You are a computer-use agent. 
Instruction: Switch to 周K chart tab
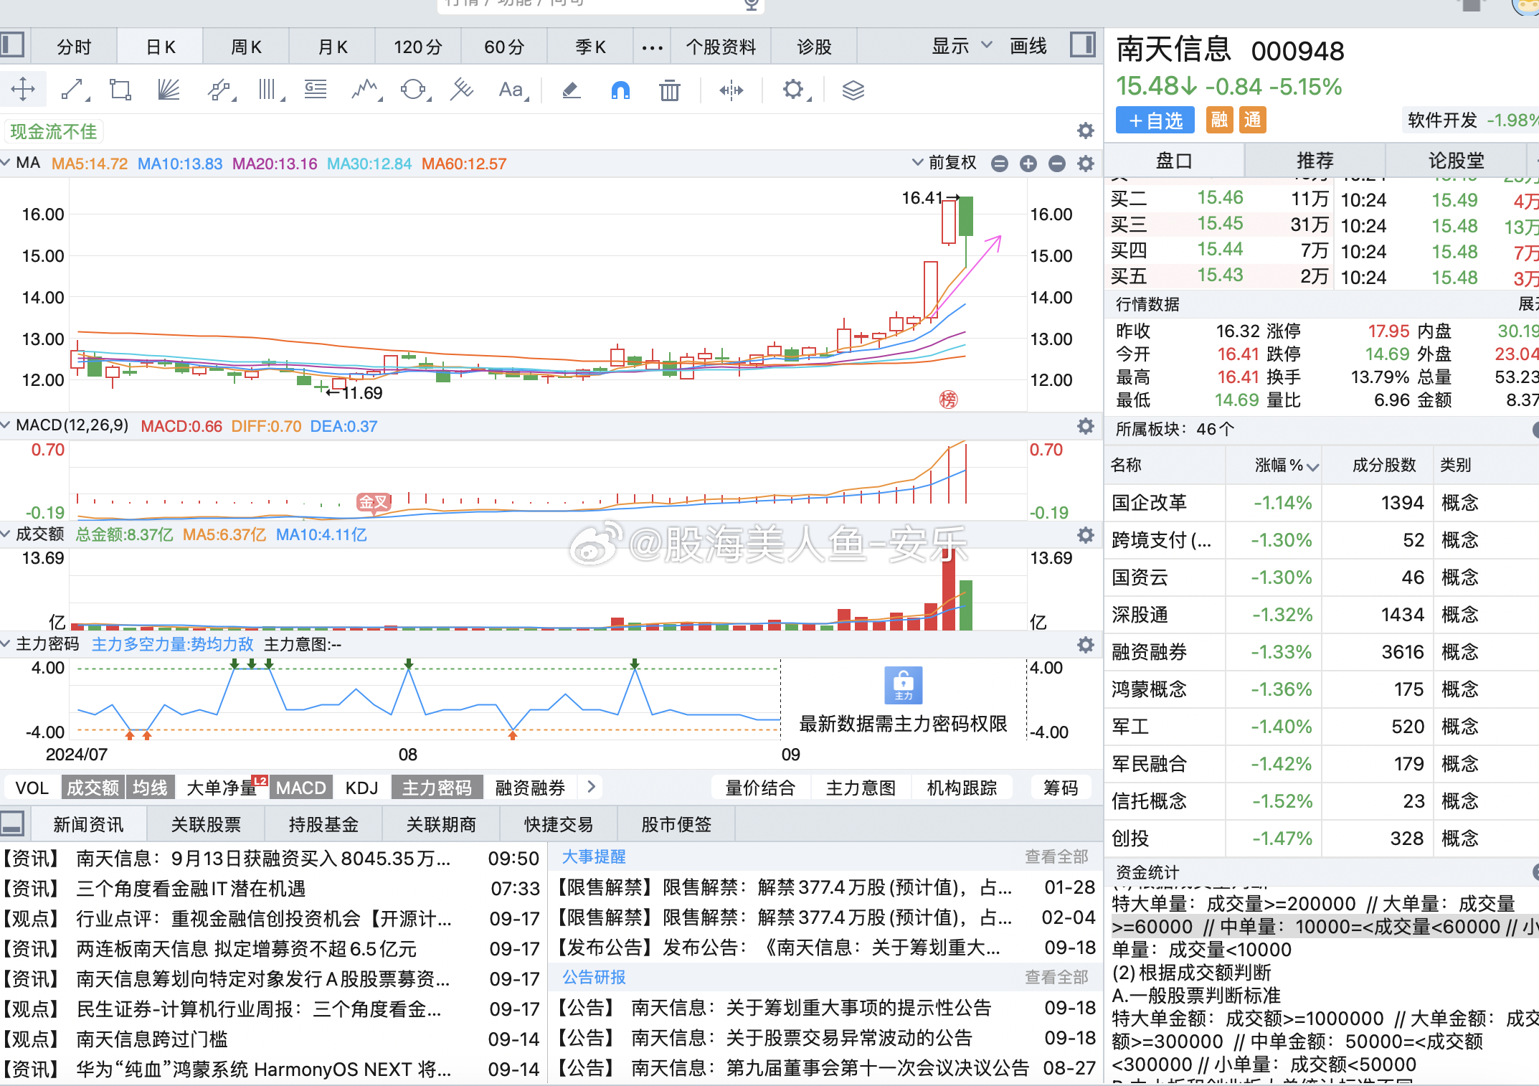click(246, 47)
